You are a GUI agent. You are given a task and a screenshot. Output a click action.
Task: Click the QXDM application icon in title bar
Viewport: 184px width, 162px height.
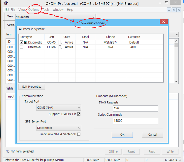click(6, 3)
